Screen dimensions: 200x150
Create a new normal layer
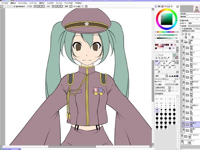(183, 34)
